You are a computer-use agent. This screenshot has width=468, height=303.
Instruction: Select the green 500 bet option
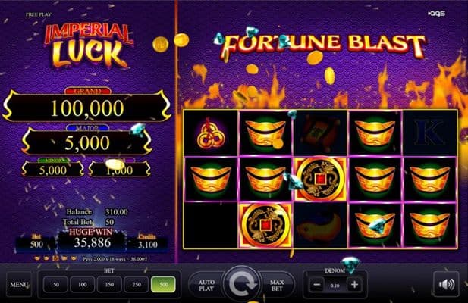coord(163,285)
